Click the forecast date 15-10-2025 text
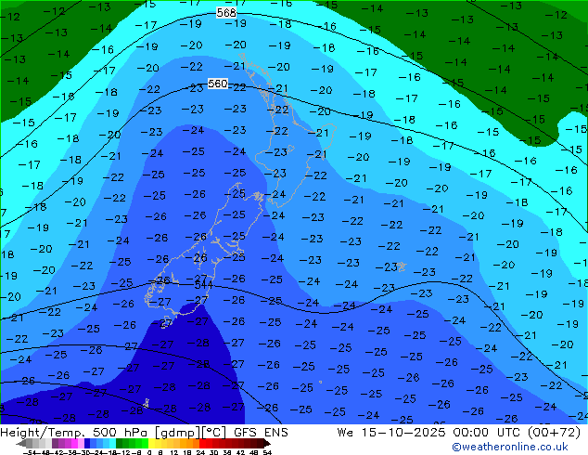 (403, 433)
